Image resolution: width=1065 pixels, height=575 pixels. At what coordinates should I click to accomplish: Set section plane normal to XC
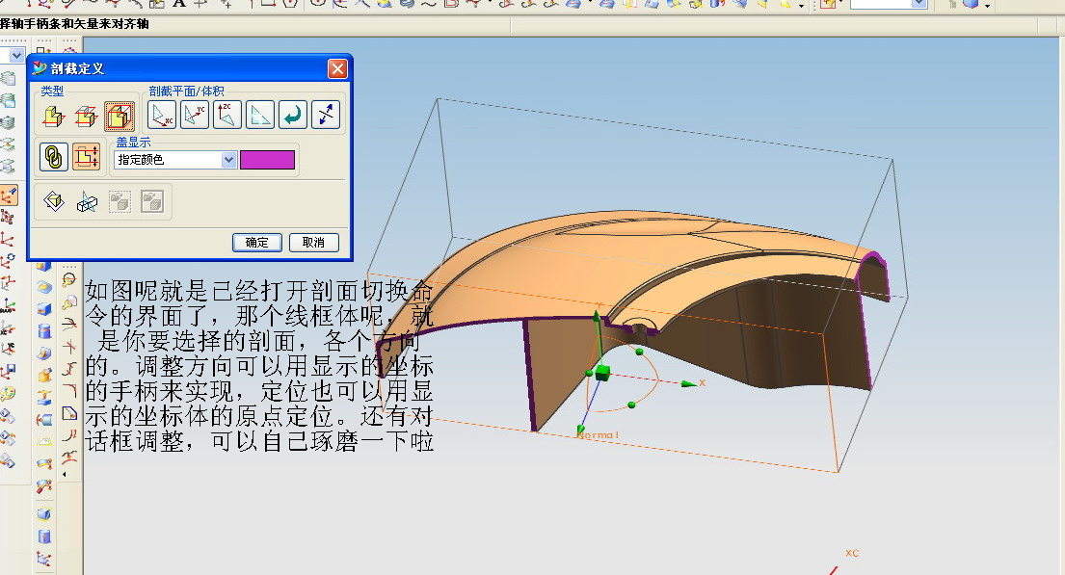click(162, 115)
